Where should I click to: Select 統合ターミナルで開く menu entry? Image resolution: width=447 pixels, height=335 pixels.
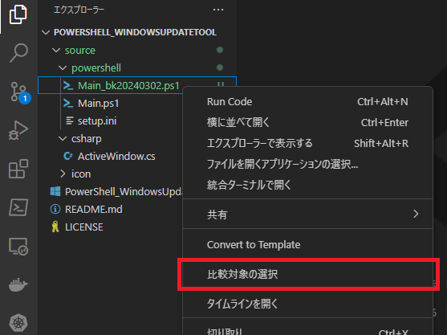click(307, 185)
